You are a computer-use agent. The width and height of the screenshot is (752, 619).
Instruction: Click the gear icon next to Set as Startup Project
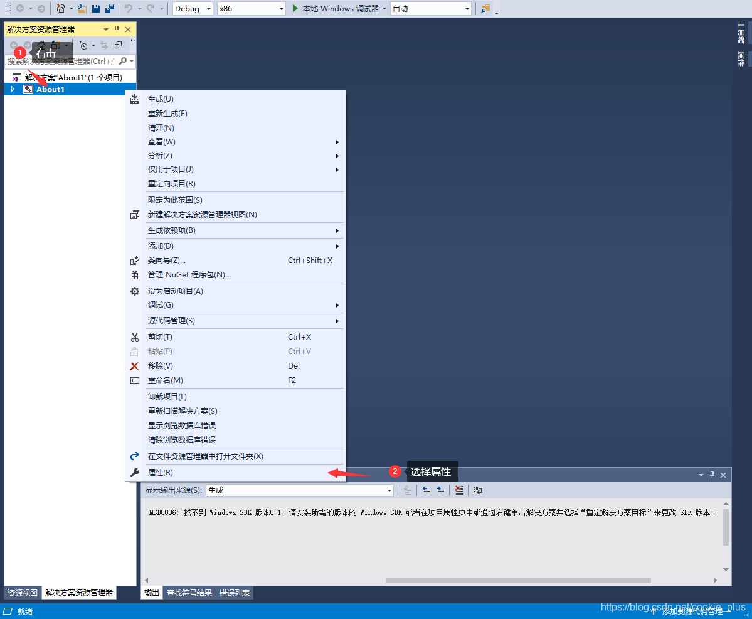pyautogui.click(x=135, y=291)
